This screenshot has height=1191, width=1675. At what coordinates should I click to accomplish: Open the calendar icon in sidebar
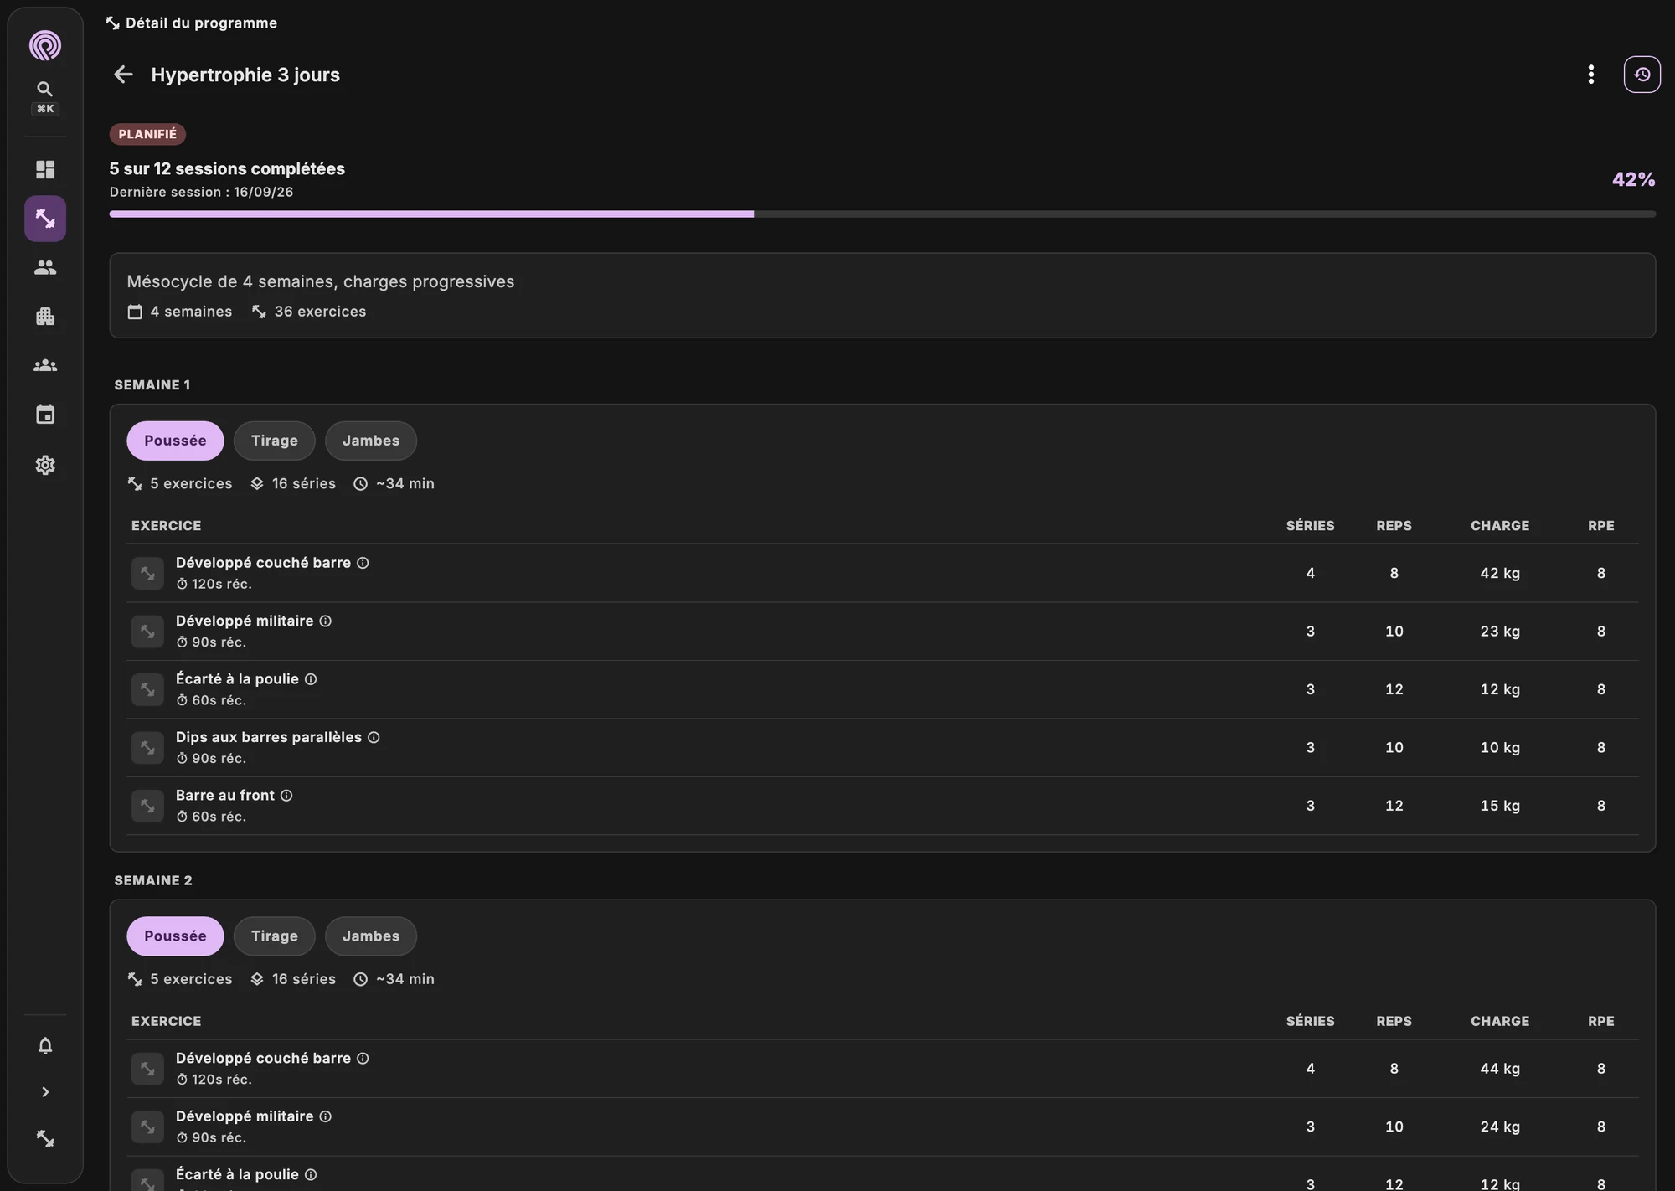point(45,415)
